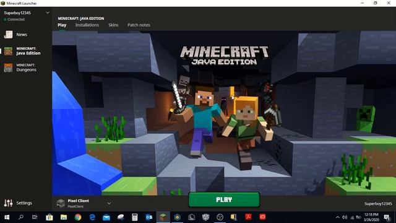
Task: Open the Installations tab
Action: pyautogui.click(x=87, y=25)
